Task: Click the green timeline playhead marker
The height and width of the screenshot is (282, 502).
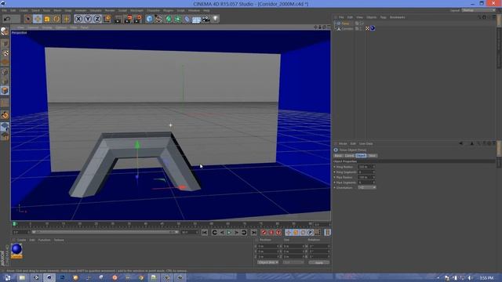Action: 14,224
